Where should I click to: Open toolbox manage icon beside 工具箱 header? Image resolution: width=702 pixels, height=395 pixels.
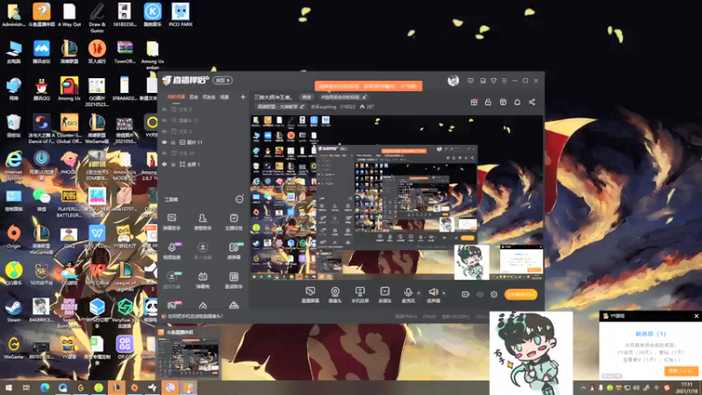[240, 199]
